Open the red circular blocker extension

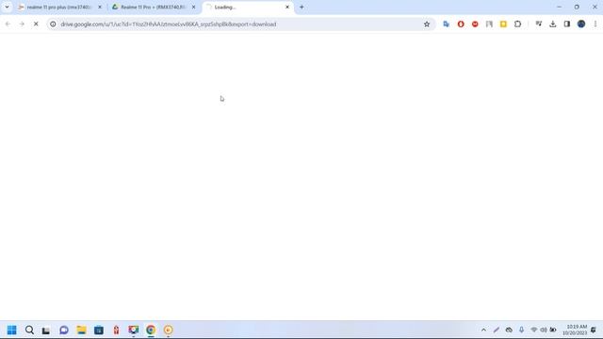[475, 24]
